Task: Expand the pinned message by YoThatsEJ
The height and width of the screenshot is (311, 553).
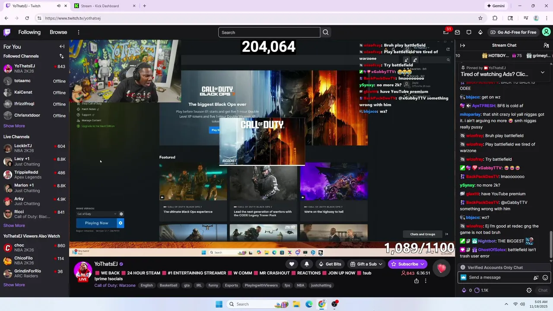Action: tap(543, 72)
